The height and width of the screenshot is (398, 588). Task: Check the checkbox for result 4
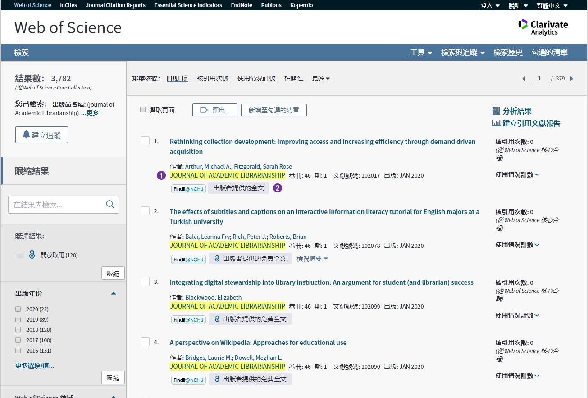(x=145, y=342)
